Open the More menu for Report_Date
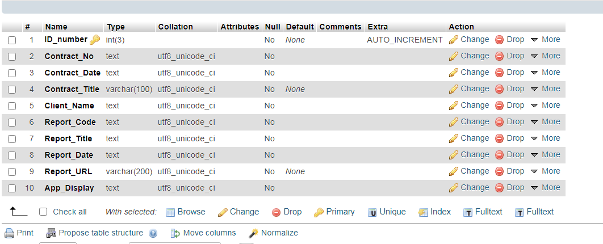The height and width of the screenshot is (244, 603). tap(545, 154)
